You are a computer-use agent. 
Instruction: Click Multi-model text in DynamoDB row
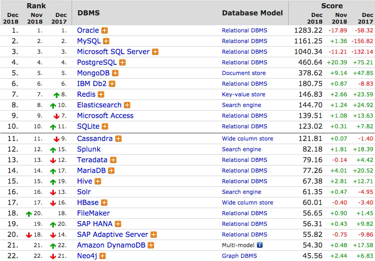(238, 245)
